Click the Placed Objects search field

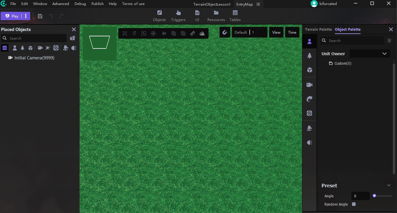tap(34, 38)
